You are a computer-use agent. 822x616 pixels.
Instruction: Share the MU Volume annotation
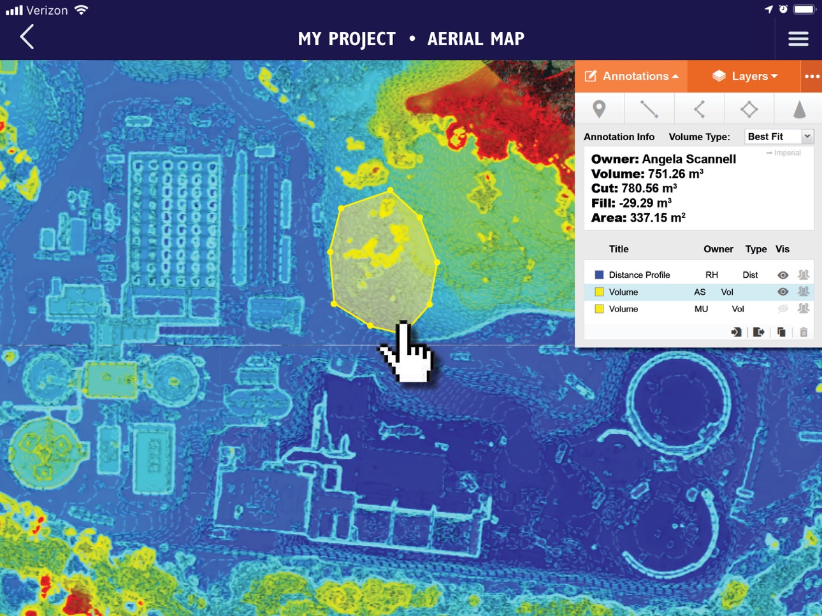(x=804, y=309)
